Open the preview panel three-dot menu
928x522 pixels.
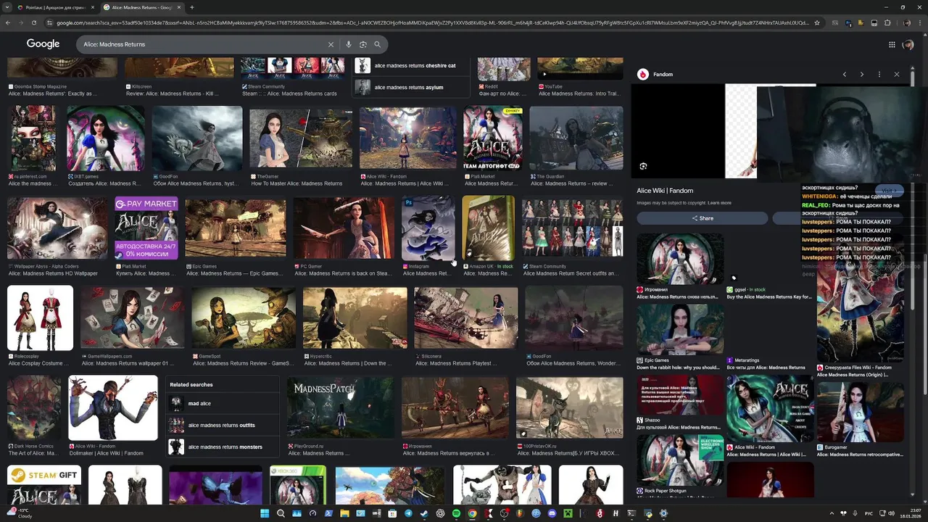(879, 74)
